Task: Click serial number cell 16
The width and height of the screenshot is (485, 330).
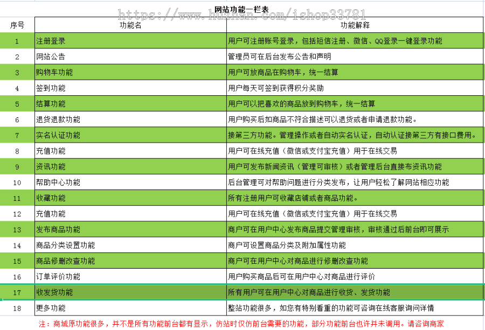Action: click(17, 277)
